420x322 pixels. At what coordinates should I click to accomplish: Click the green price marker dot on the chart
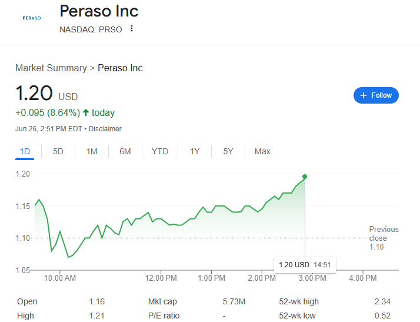click(x=305, y=177)
